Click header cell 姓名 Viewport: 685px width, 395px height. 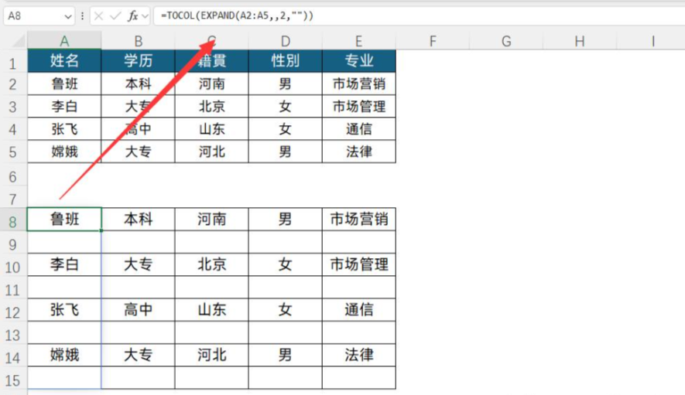tap(64, 62)
